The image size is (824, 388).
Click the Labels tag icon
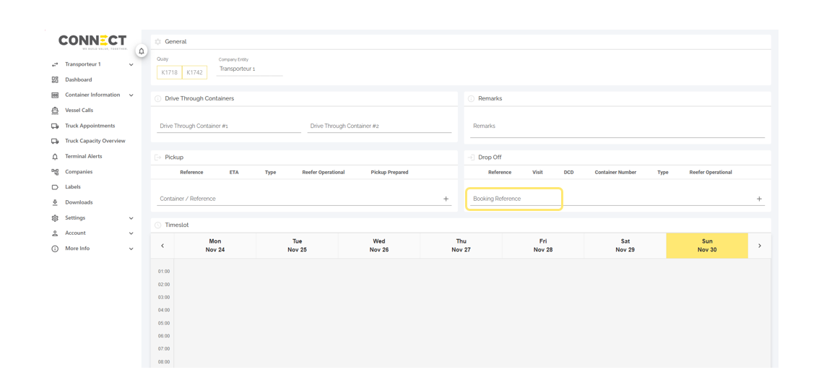pyautogui.click(x=55, y=187)
